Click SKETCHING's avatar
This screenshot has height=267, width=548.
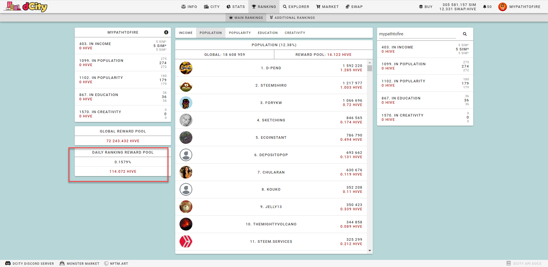point(186,120)
